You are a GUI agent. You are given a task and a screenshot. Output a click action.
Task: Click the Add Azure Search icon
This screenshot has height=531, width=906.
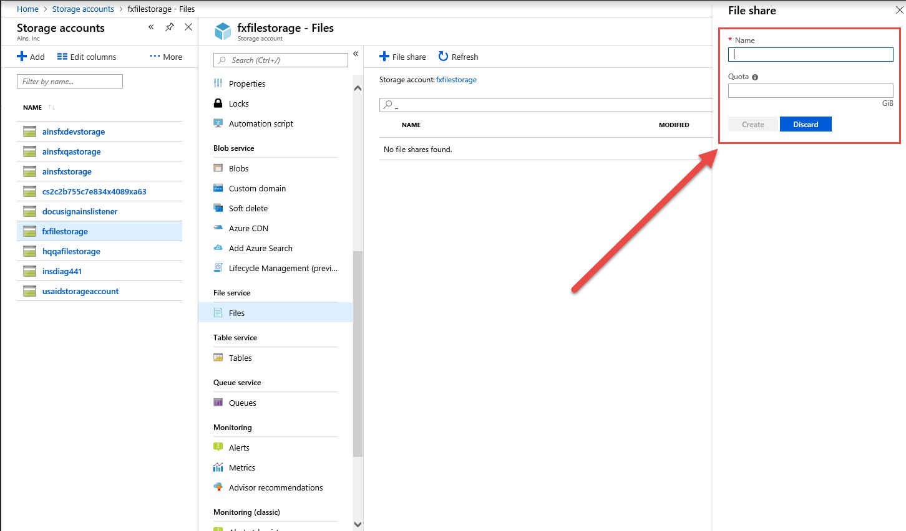[218, 247]
